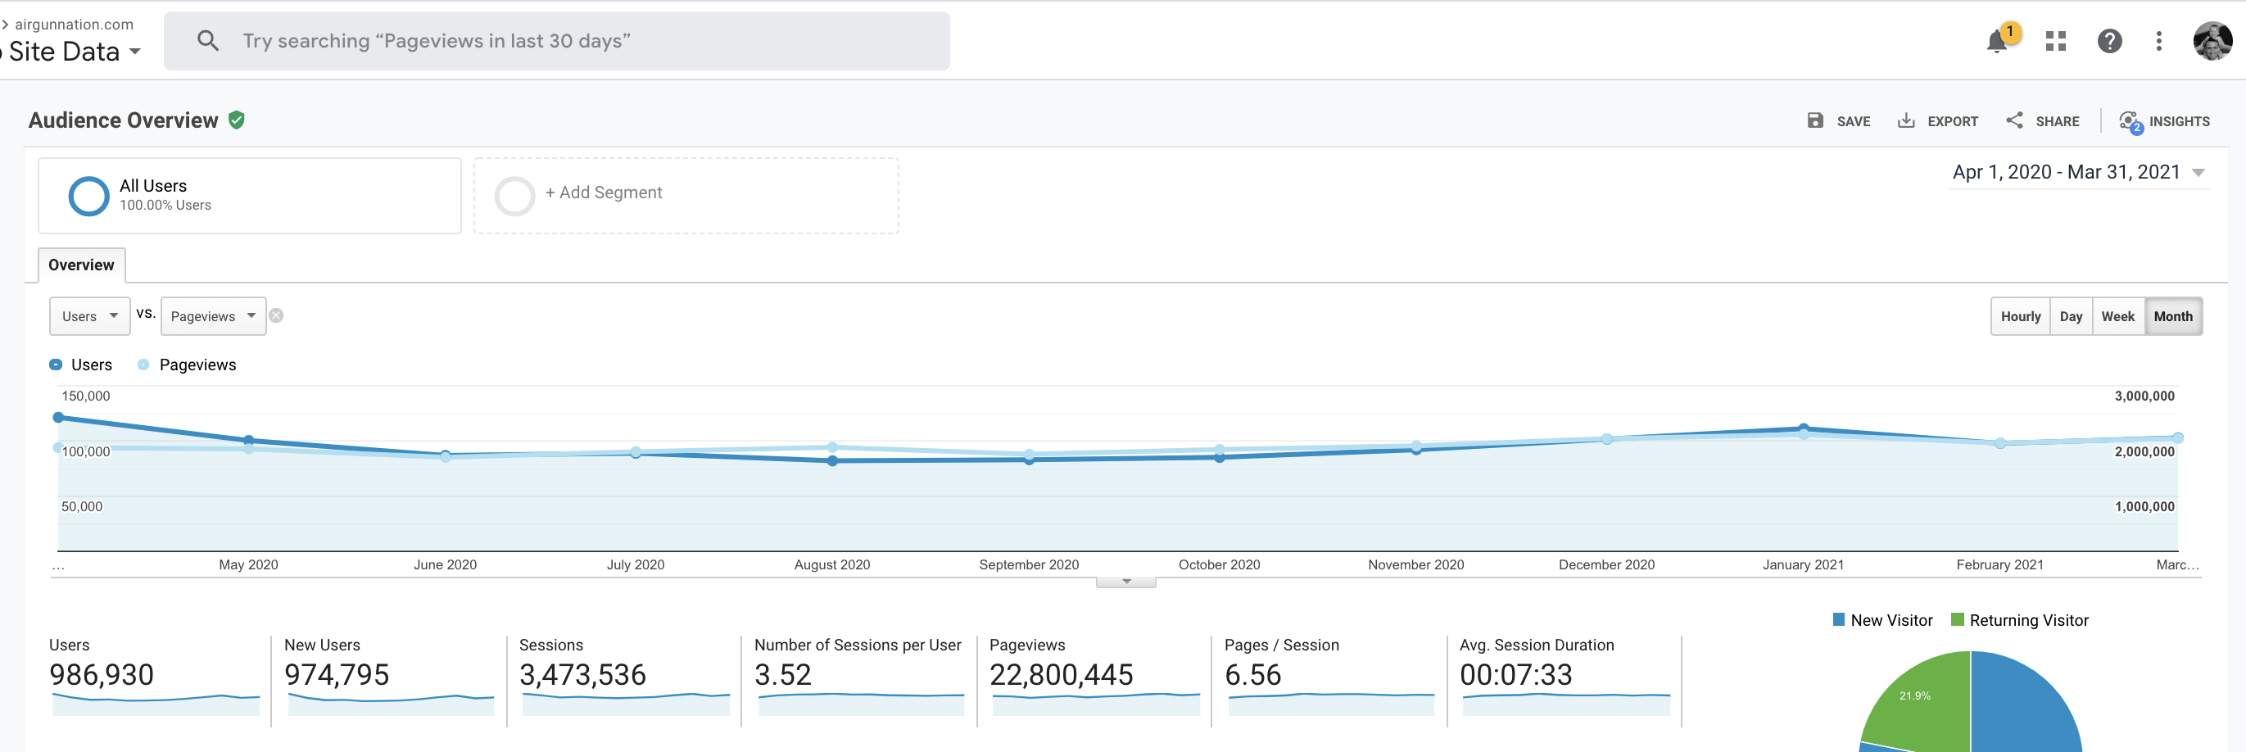
Task: Click the Users sparkline under 986,930
Action: pyautogui.click(x=156, y=704)
